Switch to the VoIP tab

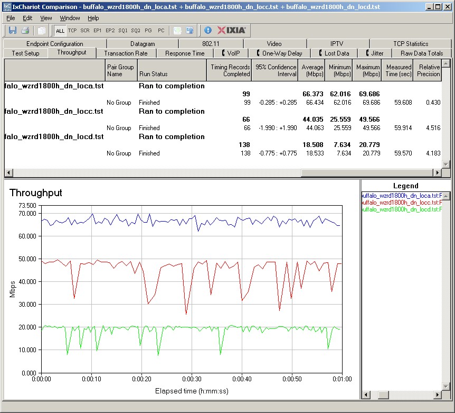(231, 53)
